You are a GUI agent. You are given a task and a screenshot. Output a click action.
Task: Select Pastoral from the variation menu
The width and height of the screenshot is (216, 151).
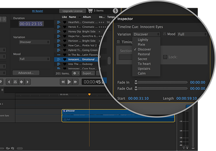[x=144, y=54]
